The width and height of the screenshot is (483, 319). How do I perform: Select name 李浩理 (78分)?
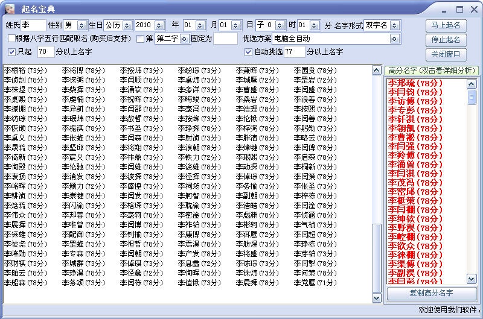[x=257, y=109]
